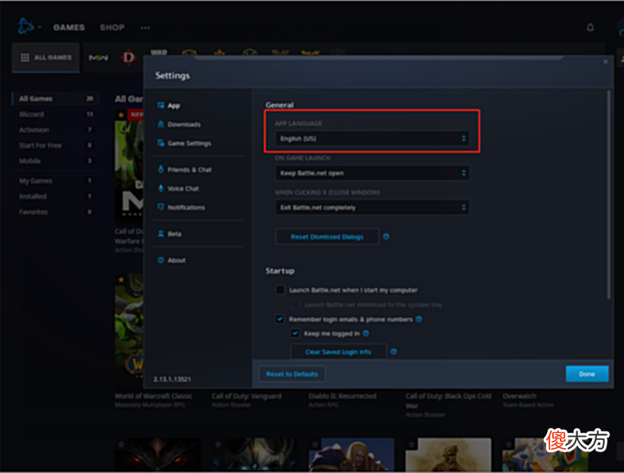
Task: Select Start For Free filter
Action: coord(56,146)
